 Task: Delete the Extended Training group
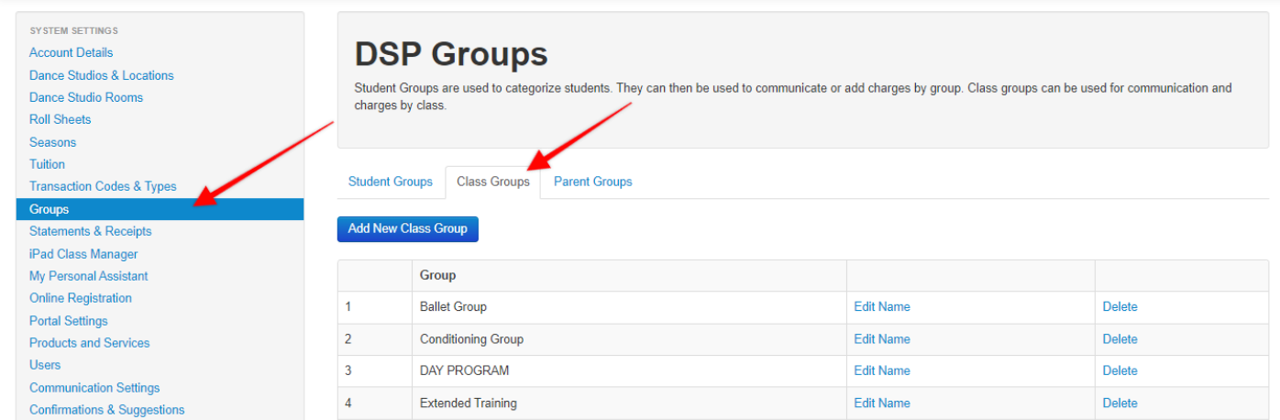[x=1120, y=403]
